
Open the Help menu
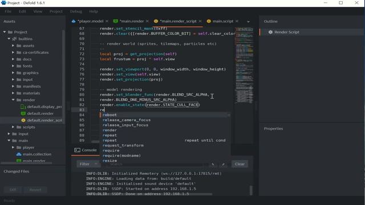tap(94, 11)
